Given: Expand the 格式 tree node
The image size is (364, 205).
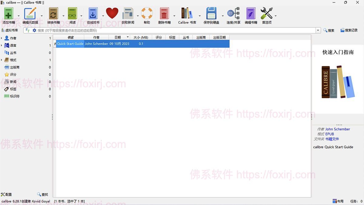Looking at the screenshot, I should 2,60.
